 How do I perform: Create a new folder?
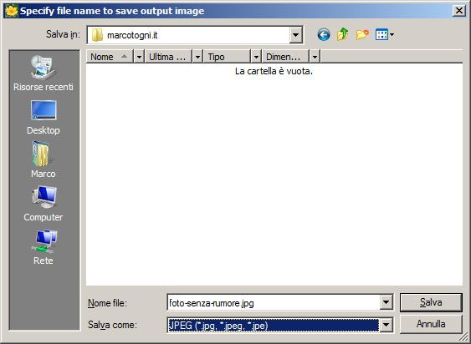coord(362,35)
